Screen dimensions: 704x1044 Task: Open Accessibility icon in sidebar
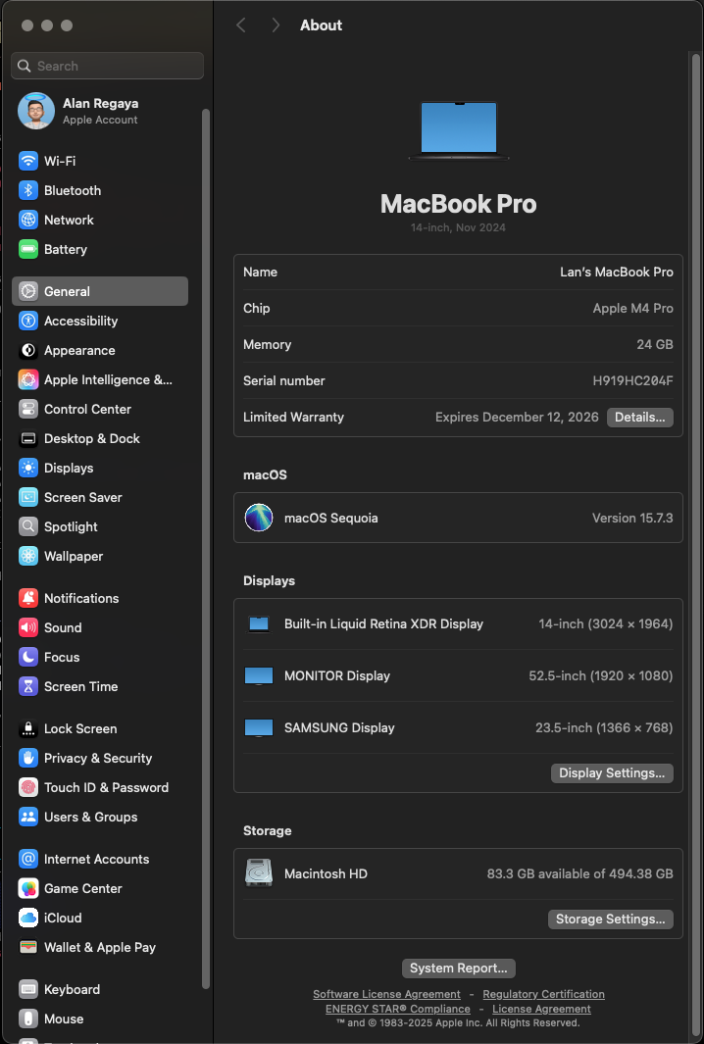[28, 321]
